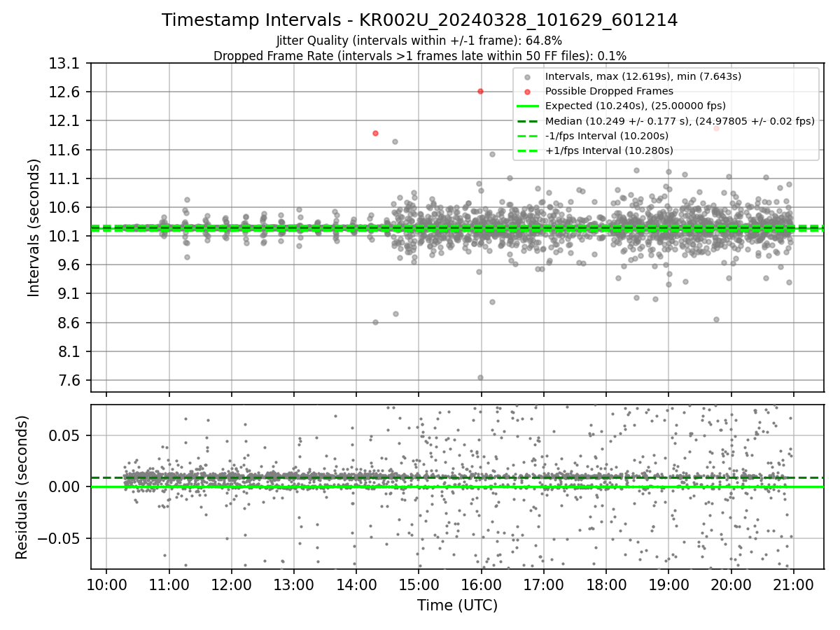This screenshot has width=840, height=630.
Task: Click the red dropped-frame point near 14:15
Action: [375, 133]
